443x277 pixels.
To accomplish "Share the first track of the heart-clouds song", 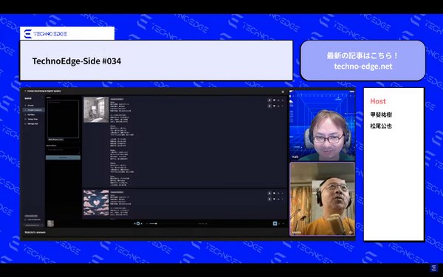I will (x=278, y=194).
